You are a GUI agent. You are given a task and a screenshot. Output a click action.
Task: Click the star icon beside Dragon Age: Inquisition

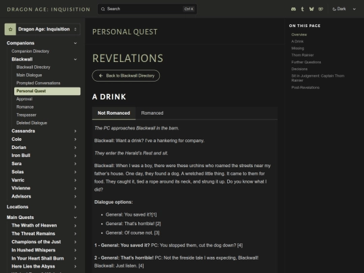click(x=10, y=29)
